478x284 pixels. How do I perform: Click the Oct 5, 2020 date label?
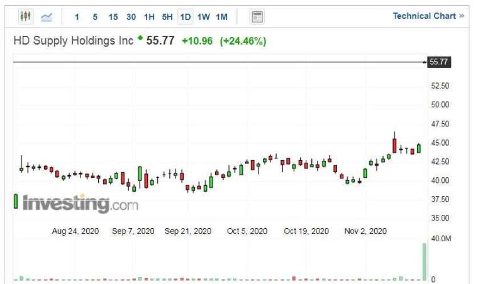[x=247, y=231]
